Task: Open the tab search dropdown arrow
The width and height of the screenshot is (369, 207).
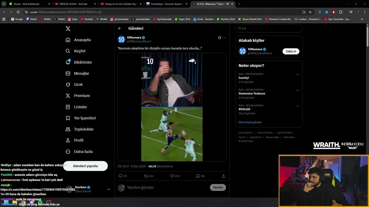Action: point(4,4)
